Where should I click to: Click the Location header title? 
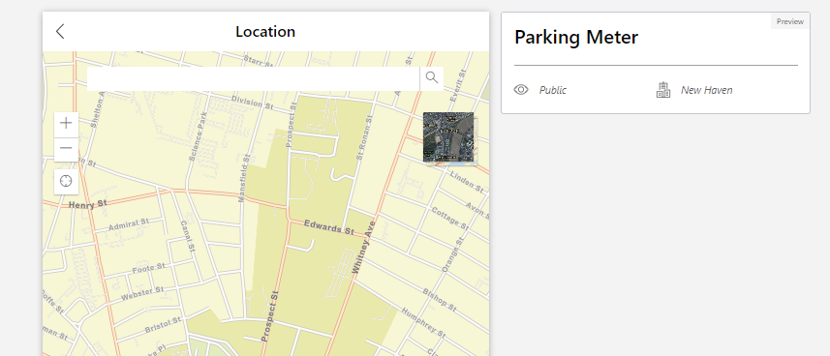pyautogui.click(x=265, y=32)
